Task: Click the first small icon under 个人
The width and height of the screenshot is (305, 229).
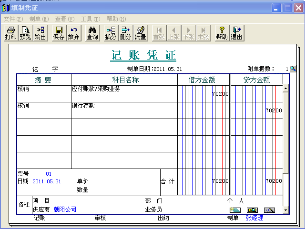Action: pos(235,210)
